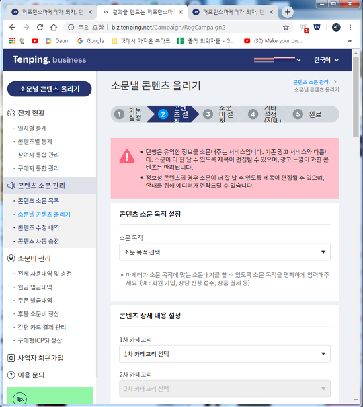Click the page vertical scrollbar
The width and height of the screenshot is (363, 407).
pos(356,96)
